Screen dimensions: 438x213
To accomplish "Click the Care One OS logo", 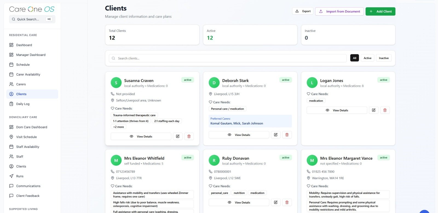I will pos(32,9).
